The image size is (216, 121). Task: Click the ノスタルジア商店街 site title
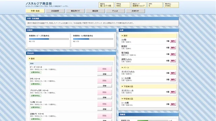coord(39,4)
